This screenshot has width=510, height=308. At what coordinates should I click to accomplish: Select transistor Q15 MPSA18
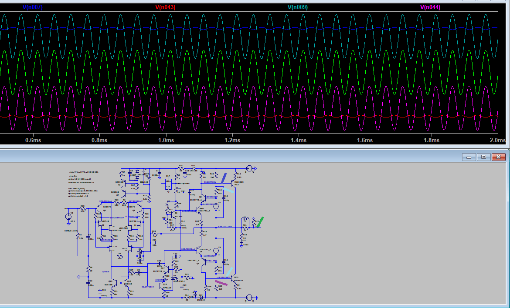click(162, 286)
